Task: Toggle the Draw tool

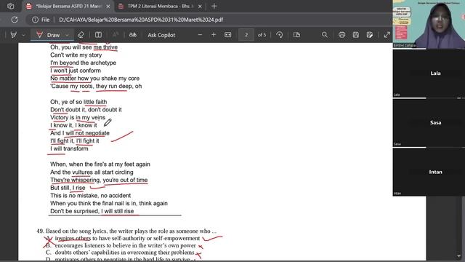Action: tap(48, 35)
